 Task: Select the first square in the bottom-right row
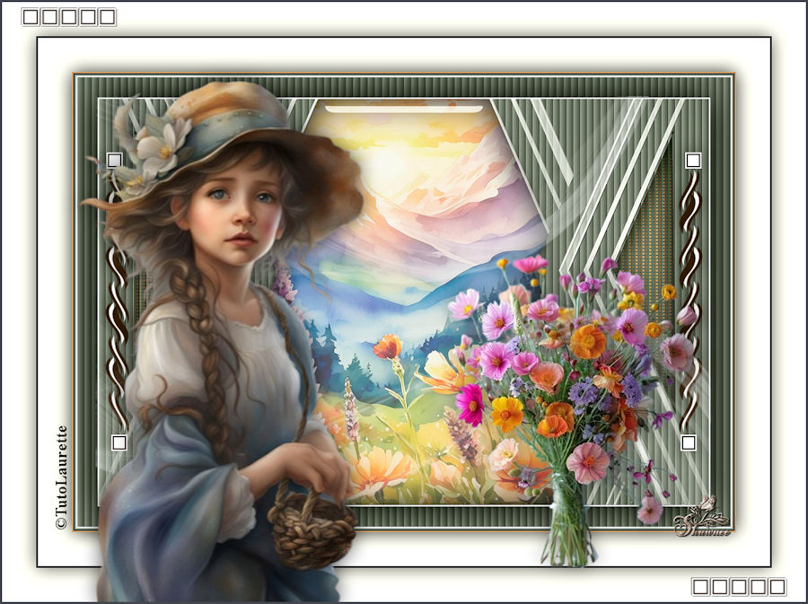(x=700, y=587)
